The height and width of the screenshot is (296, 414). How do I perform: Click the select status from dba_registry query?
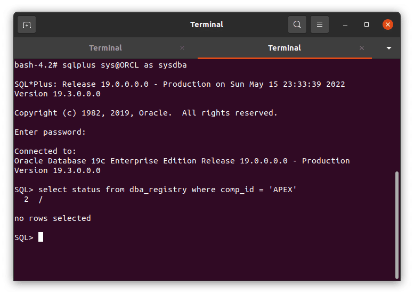[x=168, y=190]
